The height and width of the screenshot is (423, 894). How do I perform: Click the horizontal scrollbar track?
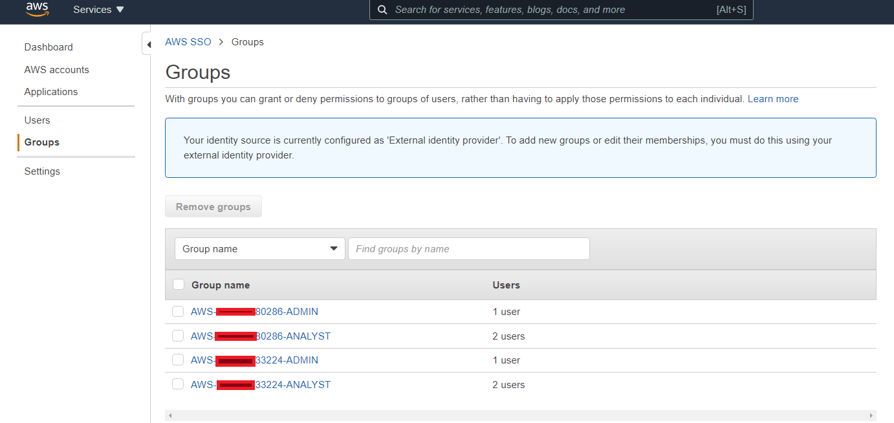click(521, 415)
